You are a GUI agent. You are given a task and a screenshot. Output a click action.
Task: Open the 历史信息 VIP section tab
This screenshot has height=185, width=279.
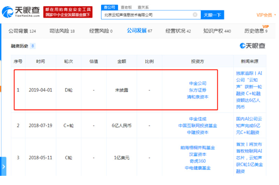[x=256, y=31]
